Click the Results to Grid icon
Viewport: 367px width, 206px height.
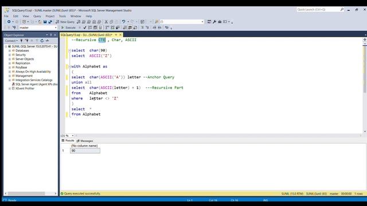130,27
